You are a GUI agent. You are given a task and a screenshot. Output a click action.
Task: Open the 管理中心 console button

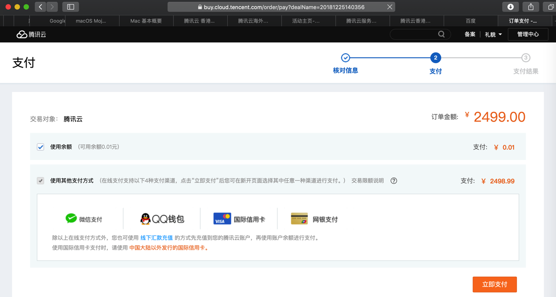pyautogui.click(x=528, y=34)
